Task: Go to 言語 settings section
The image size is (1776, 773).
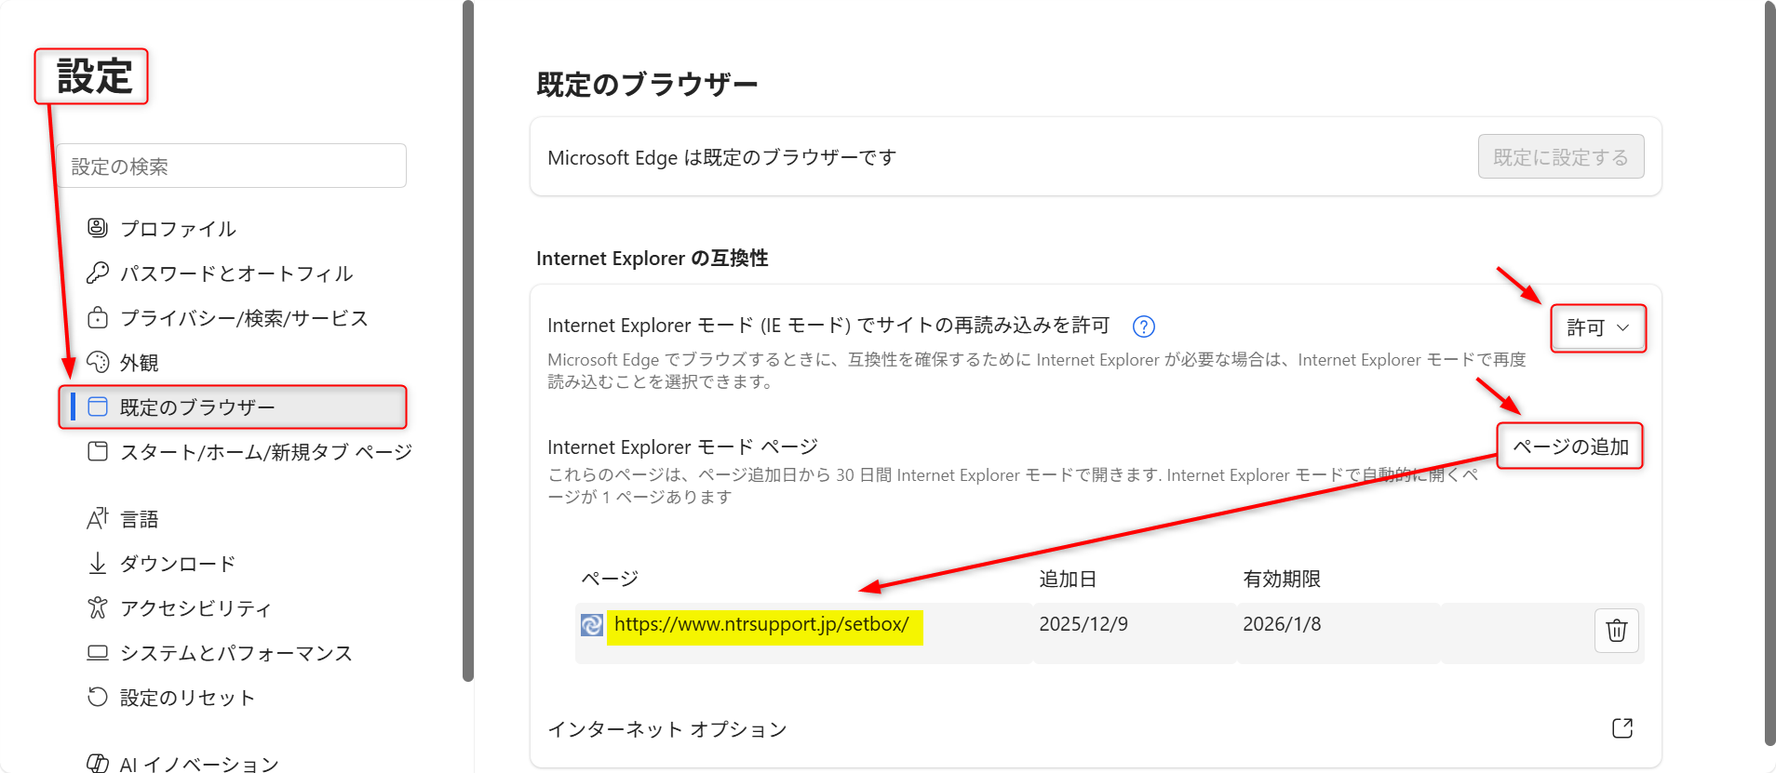Action: (140, 519)
